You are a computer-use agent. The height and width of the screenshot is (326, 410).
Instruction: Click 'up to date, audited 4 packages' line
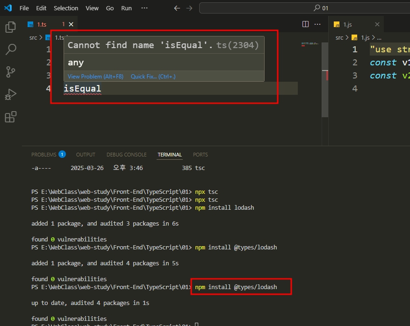(90, 303)
